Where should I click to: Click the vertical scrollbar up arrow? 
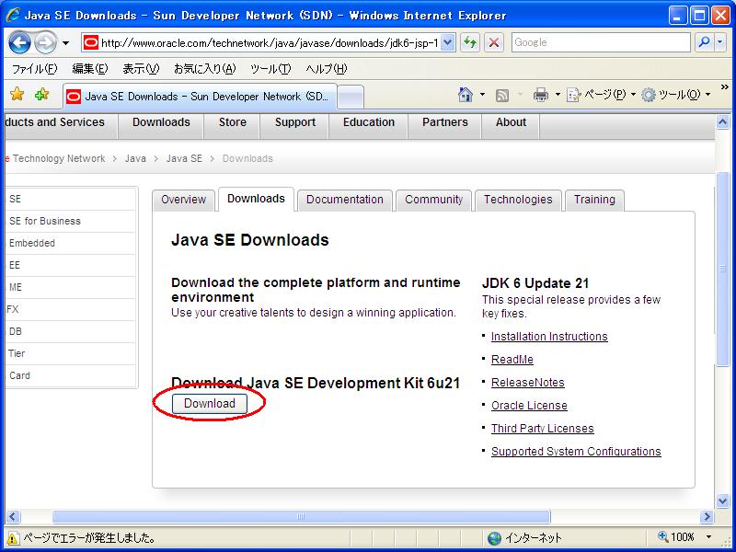coord(723,122)
